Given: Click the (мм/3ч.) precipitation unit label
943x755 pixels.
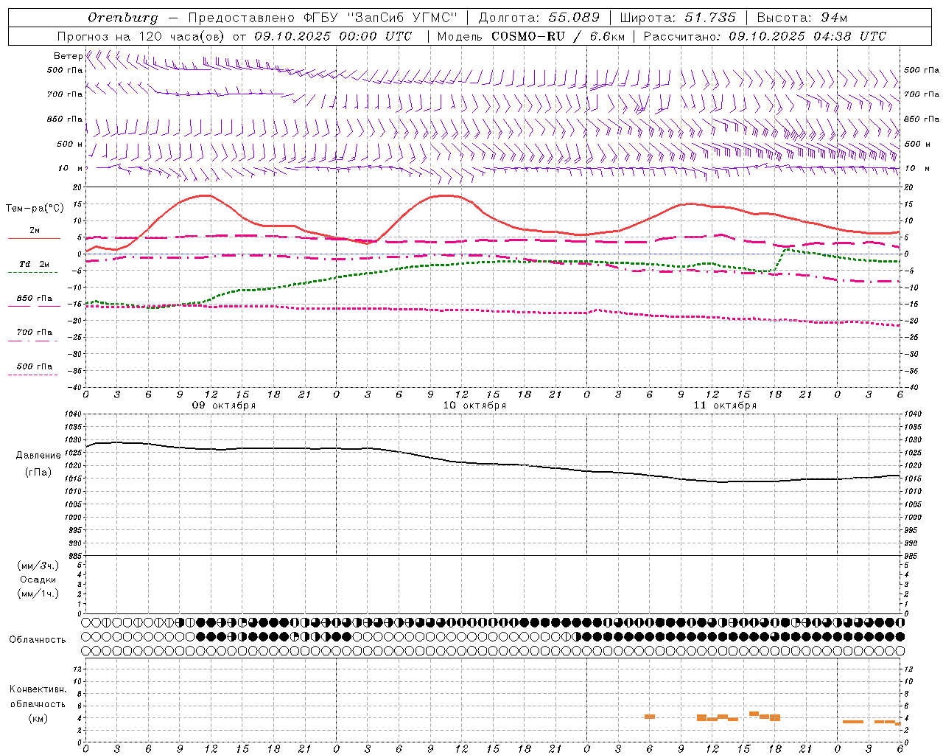Looking at the screenshot, I should click(x=38, y=566).
